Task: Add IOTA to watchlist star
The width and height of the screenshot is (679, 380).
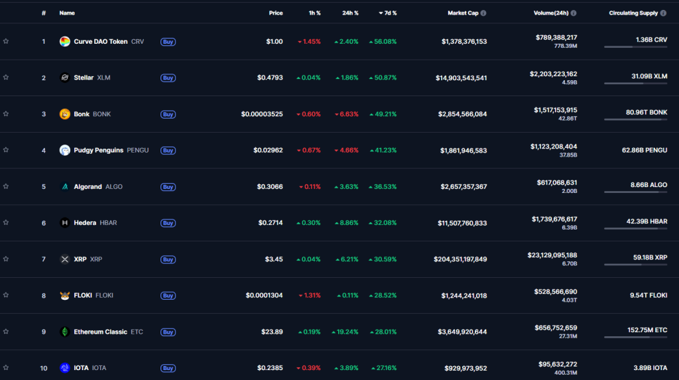Action: click(x=6, y=367)
